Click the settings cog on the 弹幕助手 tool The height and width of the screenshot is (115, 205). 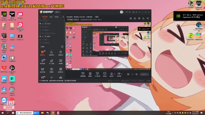pos(45,51)
